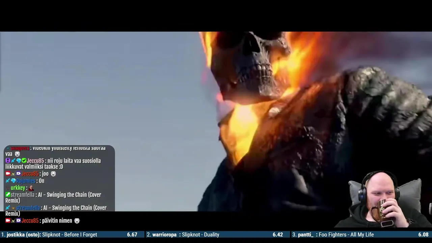
Task: Click the flaming skull video frame
Action: pos(216,122)
